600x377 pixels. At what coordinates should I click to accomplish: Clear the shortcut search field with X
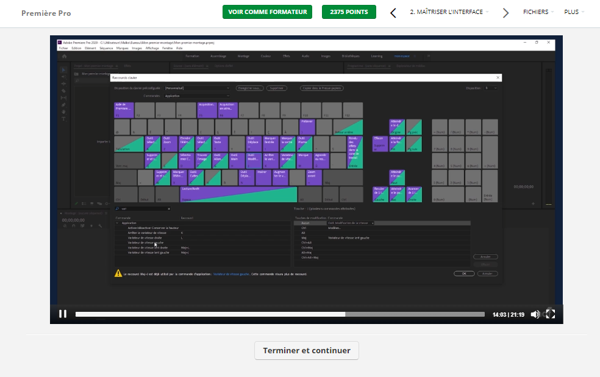(x=169, y=209)
